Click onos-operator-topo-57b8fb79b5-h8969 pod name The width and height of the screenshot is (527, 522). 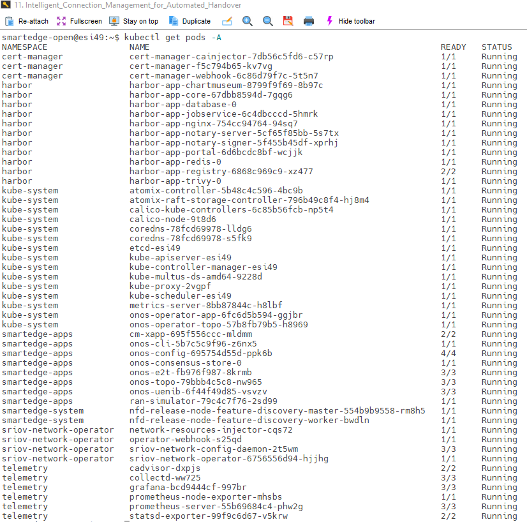click(219, 325)
